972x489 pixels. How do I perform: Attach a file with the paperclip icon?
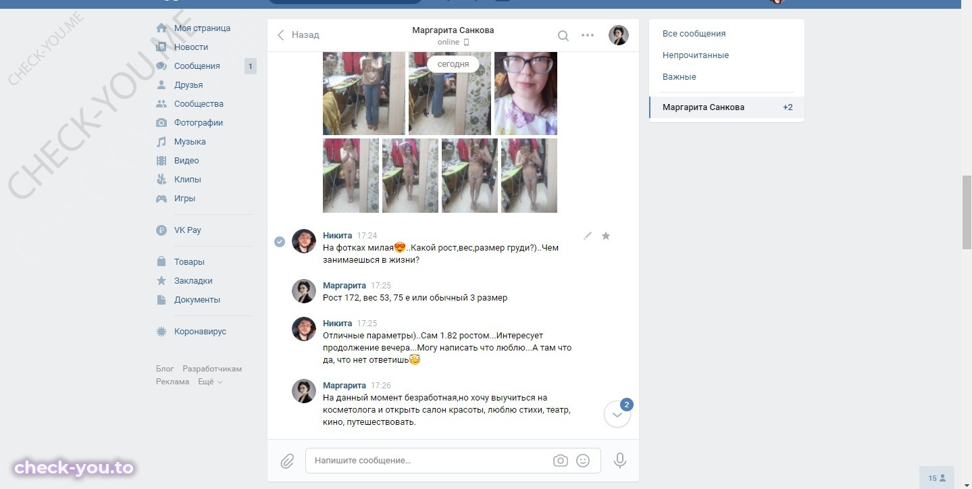[x=287, y=461]
